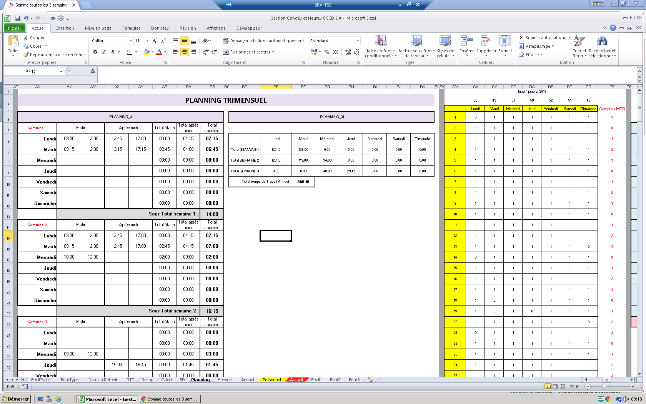The width and height of the screenshot is (646, 404).
Task: Open the font size 11 dropdown
Action: tap(147, 41)
